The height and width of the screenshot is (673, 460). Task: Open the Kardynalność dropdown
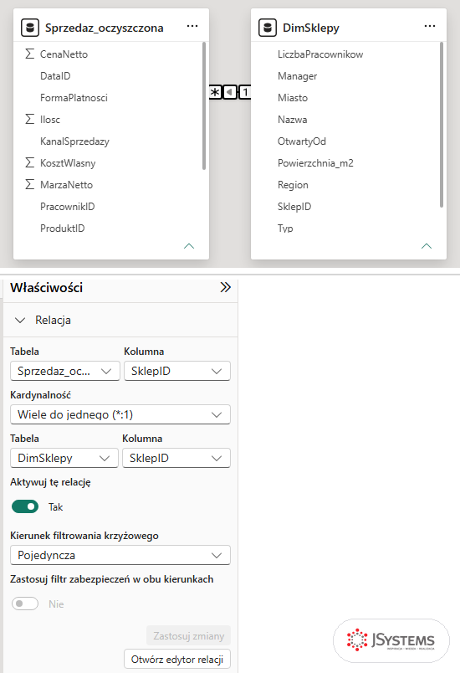[120, 414]
